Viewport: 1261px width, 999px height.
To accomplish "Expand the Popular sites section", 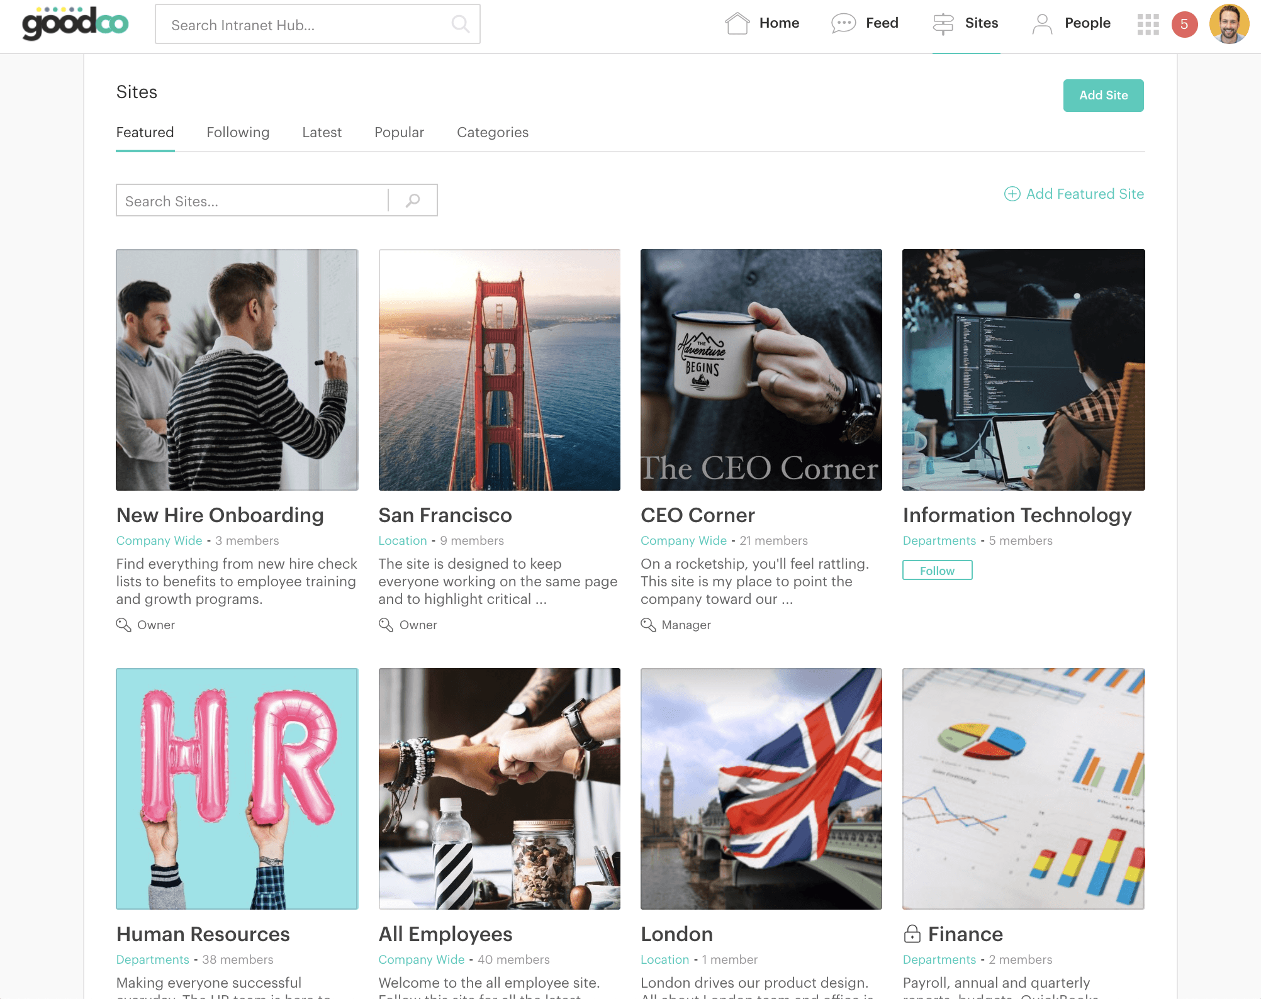I will pyautogui.click(x=399, y=132).
